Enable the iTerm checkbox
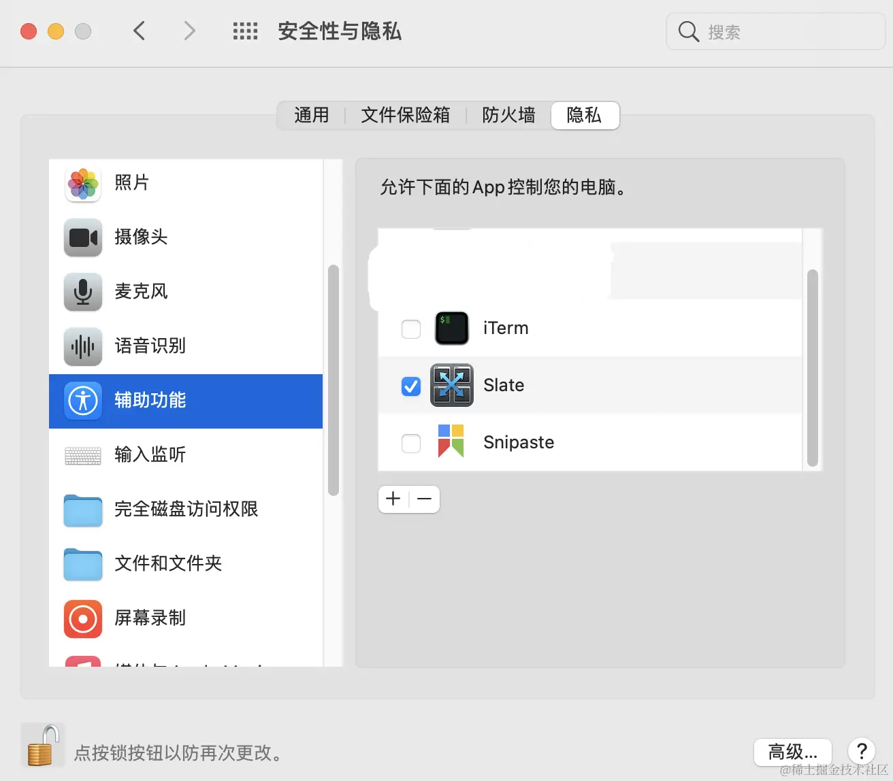 point(411,329)
